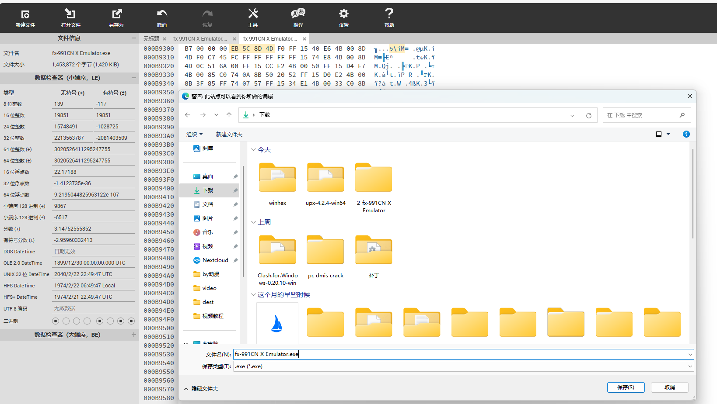This screenshot has width=717, height=404.
Task: Toggle the third 二进制 bit radio
Action: [77, 321]
